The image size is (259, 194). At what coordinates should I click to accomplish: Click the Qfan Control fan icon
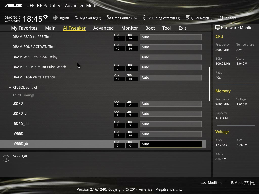[x=109, y=18]
